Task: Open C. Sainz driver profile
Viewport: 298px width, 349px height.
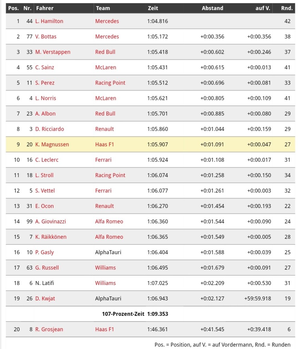Action: [x=45, y=67]
